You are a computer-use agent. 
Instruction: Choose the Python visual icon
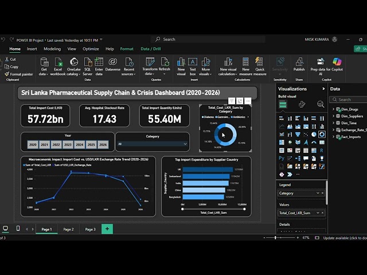(x=282, y=158)
